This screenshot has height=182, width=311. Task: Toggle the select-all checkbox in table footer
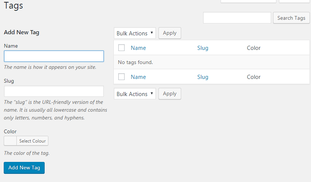tap(121, 77)
